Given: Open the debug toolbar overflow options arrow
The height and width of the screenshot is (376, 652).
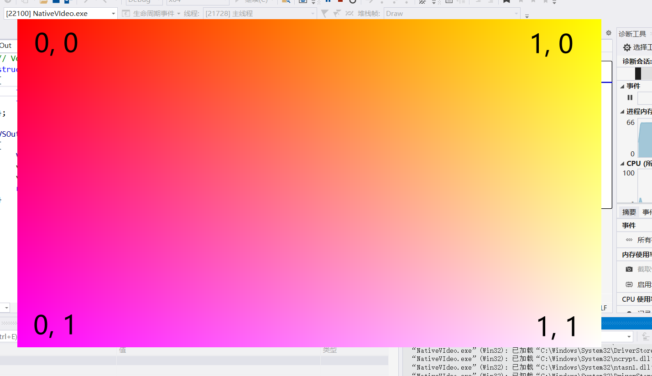Looking at the screenshot, I should coord(527,16).
